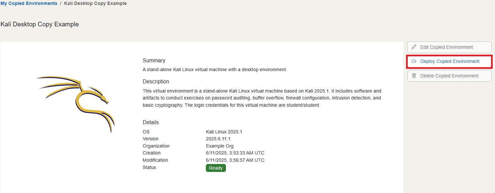Click the green Ready status badge
The height and width of the screenshot is (193, 495).
[216, 168]
